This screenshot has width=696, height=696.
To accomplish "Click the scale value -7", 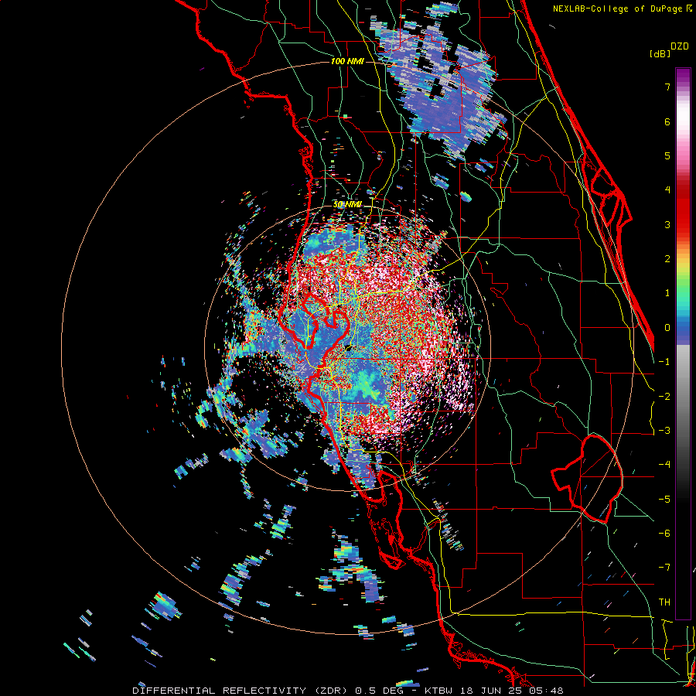I will pos(664,568).
